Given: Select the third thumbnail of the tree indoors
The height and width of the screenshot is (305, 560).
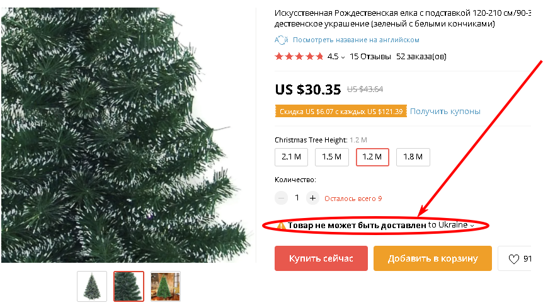Looking at the screenshot, I should coord(166,287).
